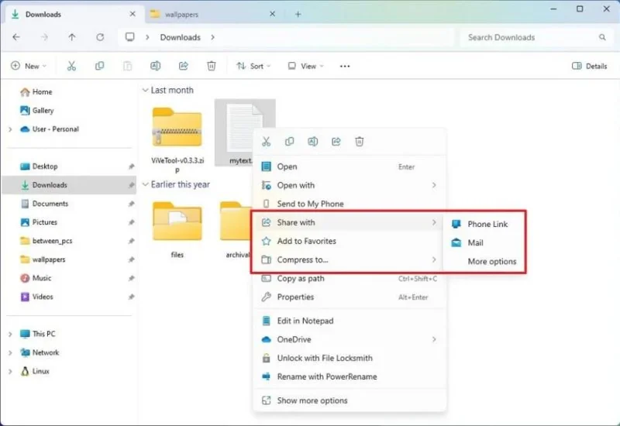Click the Cut icon in the context menu
The image size is (620, 426).
(x=266, y=142)
